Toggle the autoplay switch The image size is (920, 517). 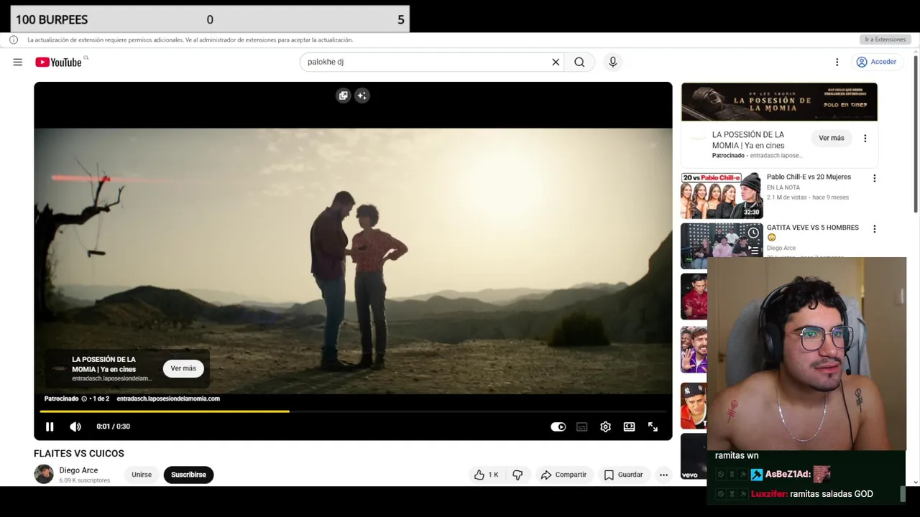tap(558, 427)
